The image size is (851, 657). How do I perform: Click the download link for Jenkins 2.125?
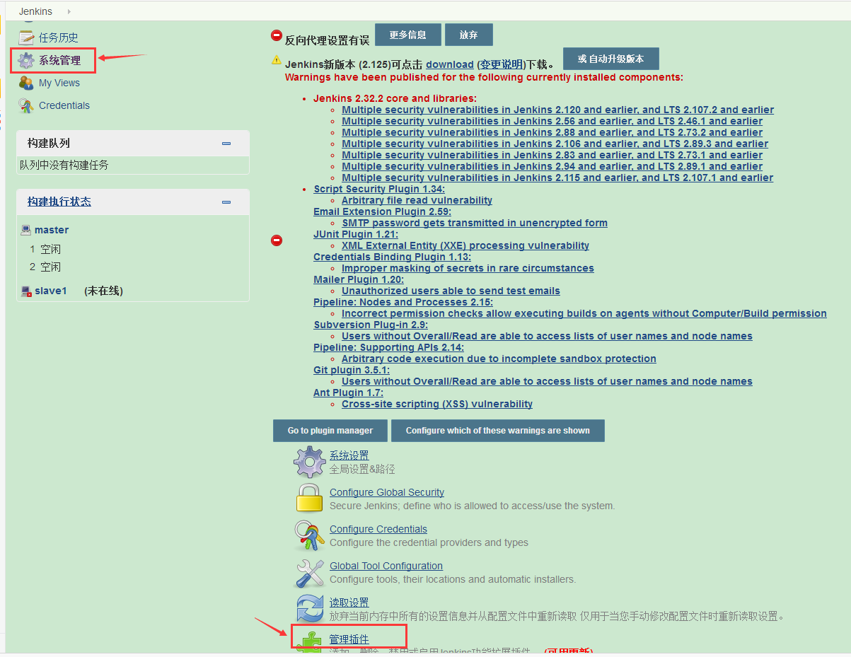(x=450, y=64)
